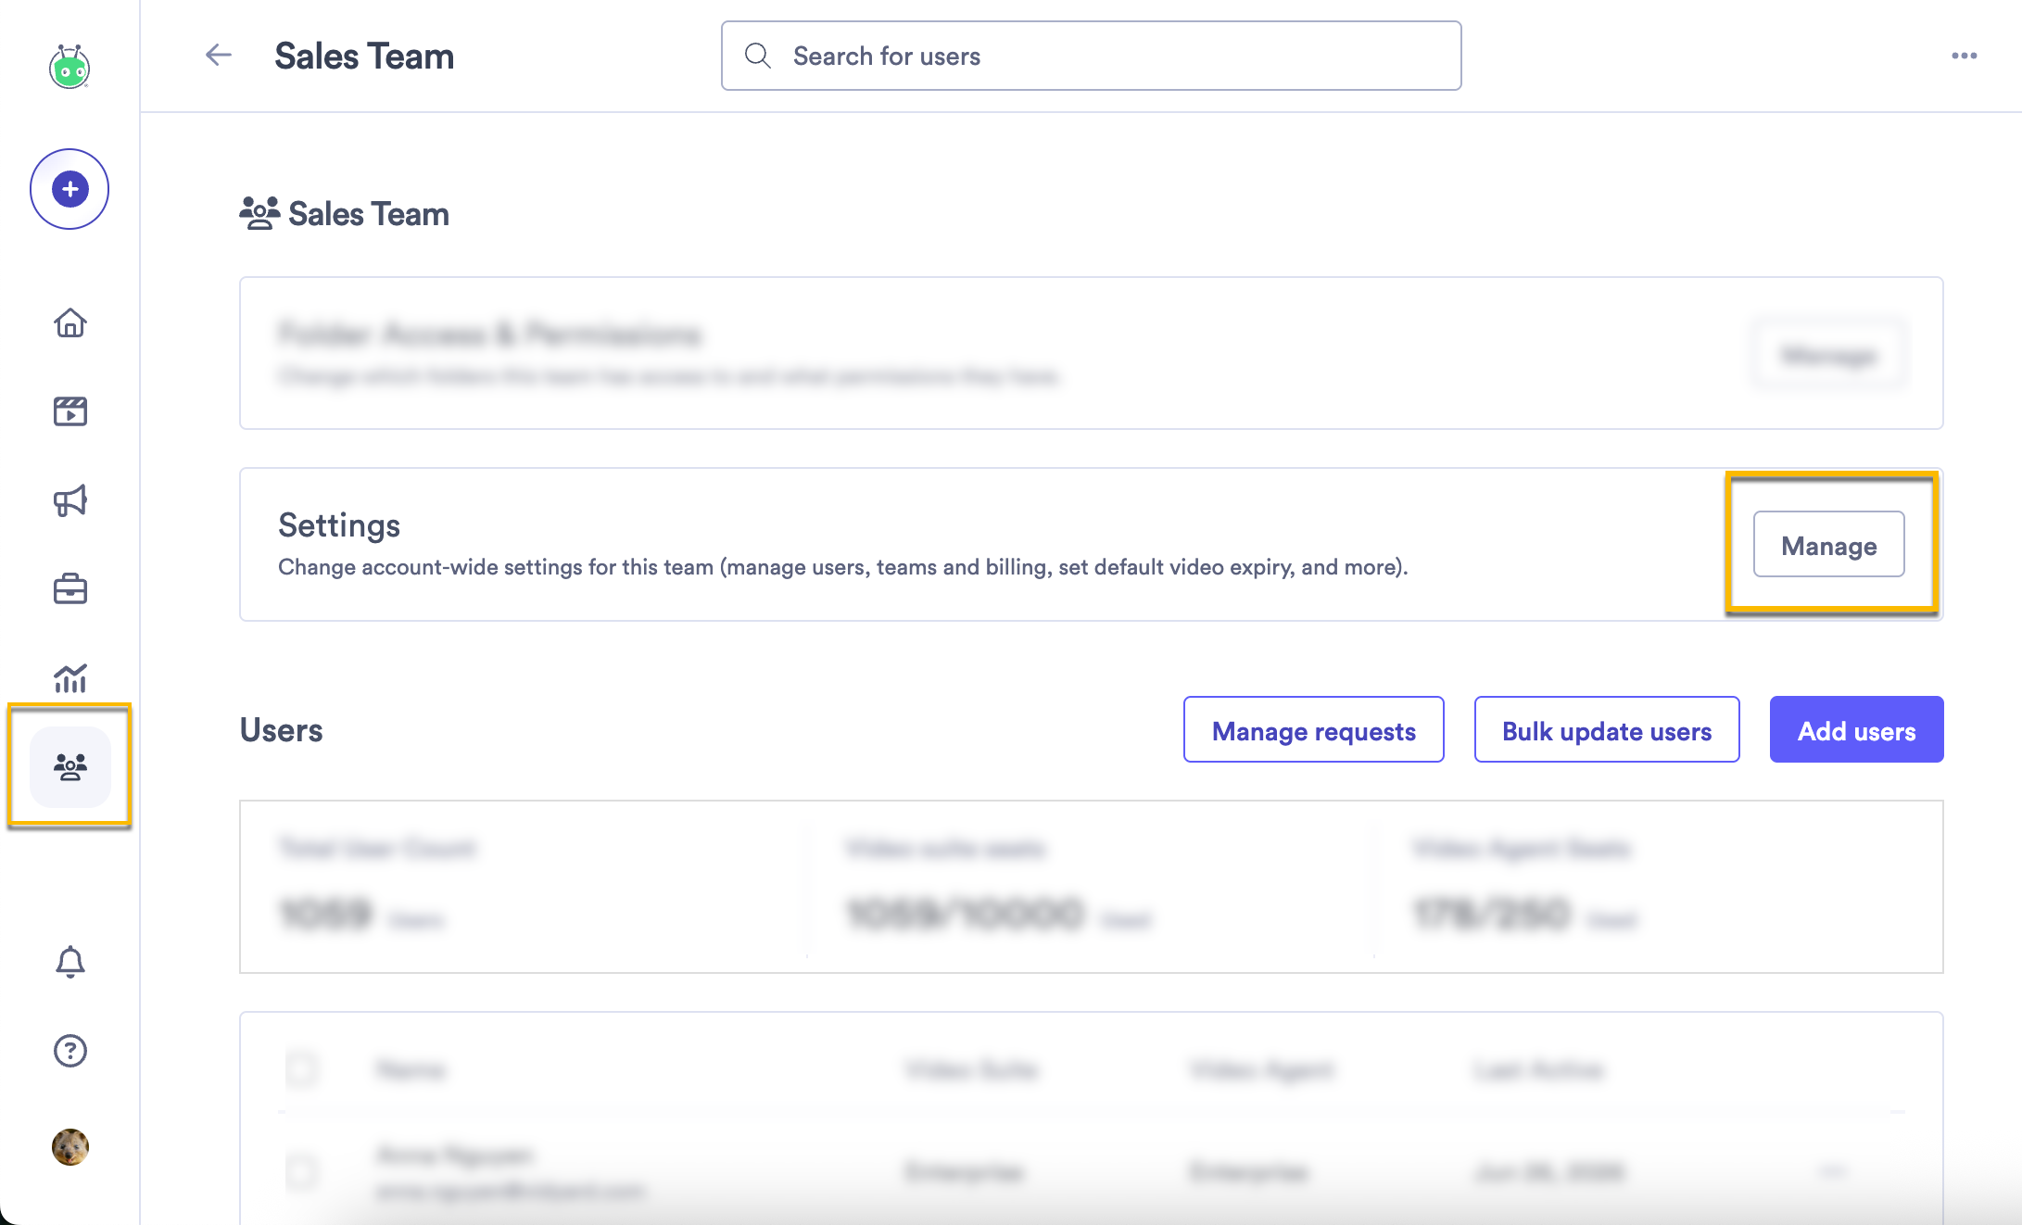
Task: Click the Settings heading text
Action: [339, 525]
